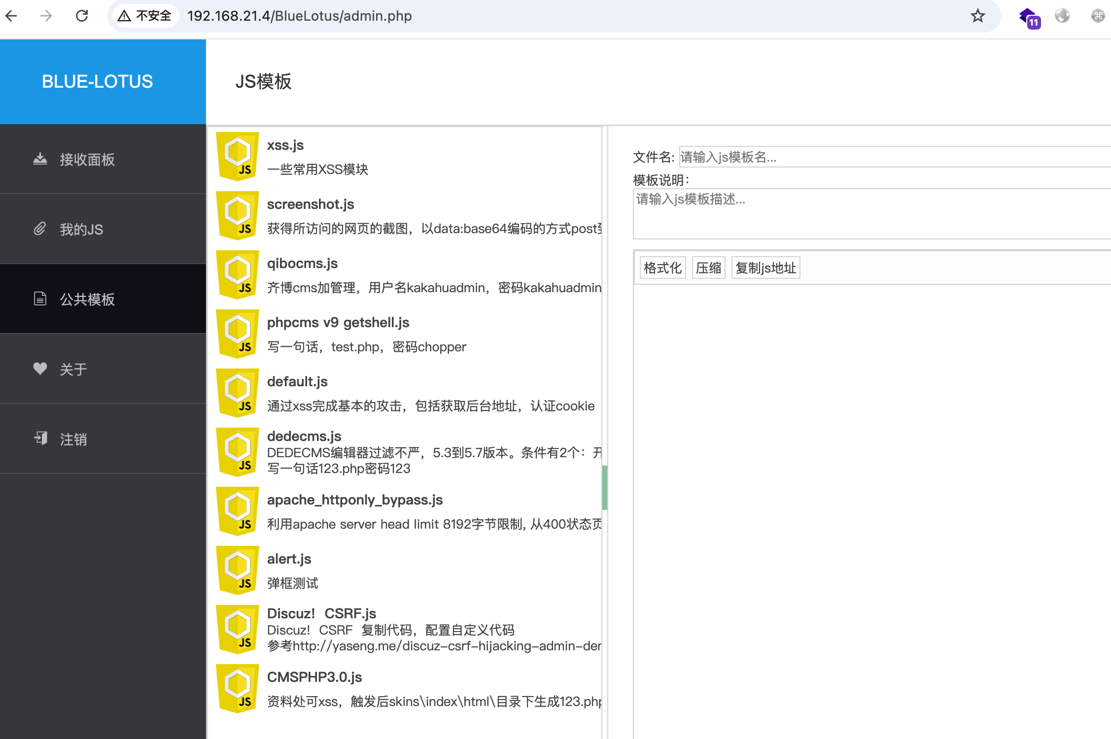Open the 关于 sidebar item
The height and width of the screenshot is (739, 1111).
[x=103, y=369]
